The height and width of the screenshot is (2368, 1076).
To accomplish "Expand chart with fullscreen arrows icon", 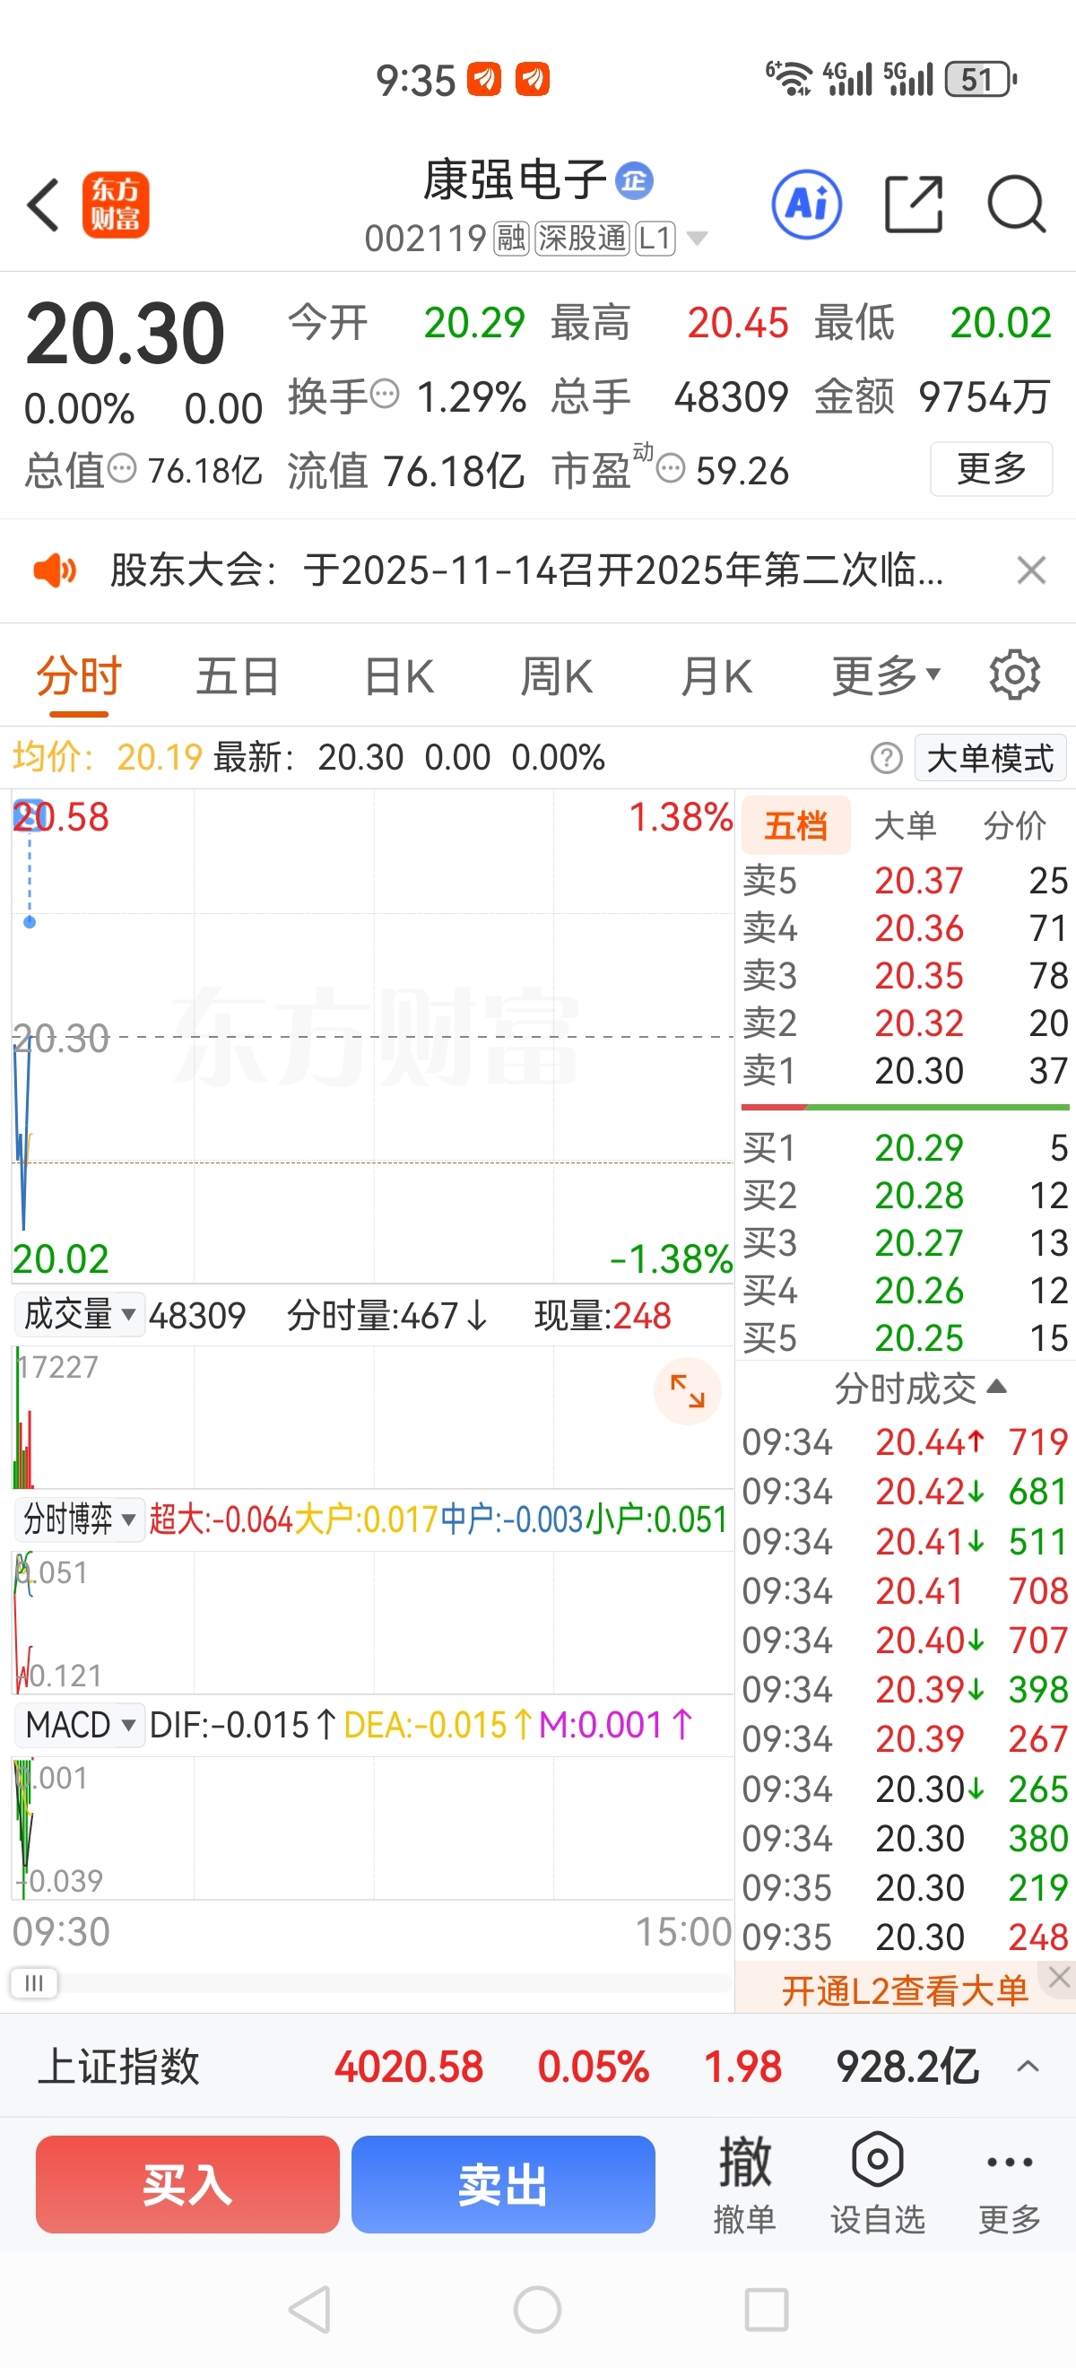I will [688, 1391].
